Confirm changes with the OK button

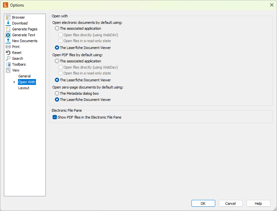[203, 203]
